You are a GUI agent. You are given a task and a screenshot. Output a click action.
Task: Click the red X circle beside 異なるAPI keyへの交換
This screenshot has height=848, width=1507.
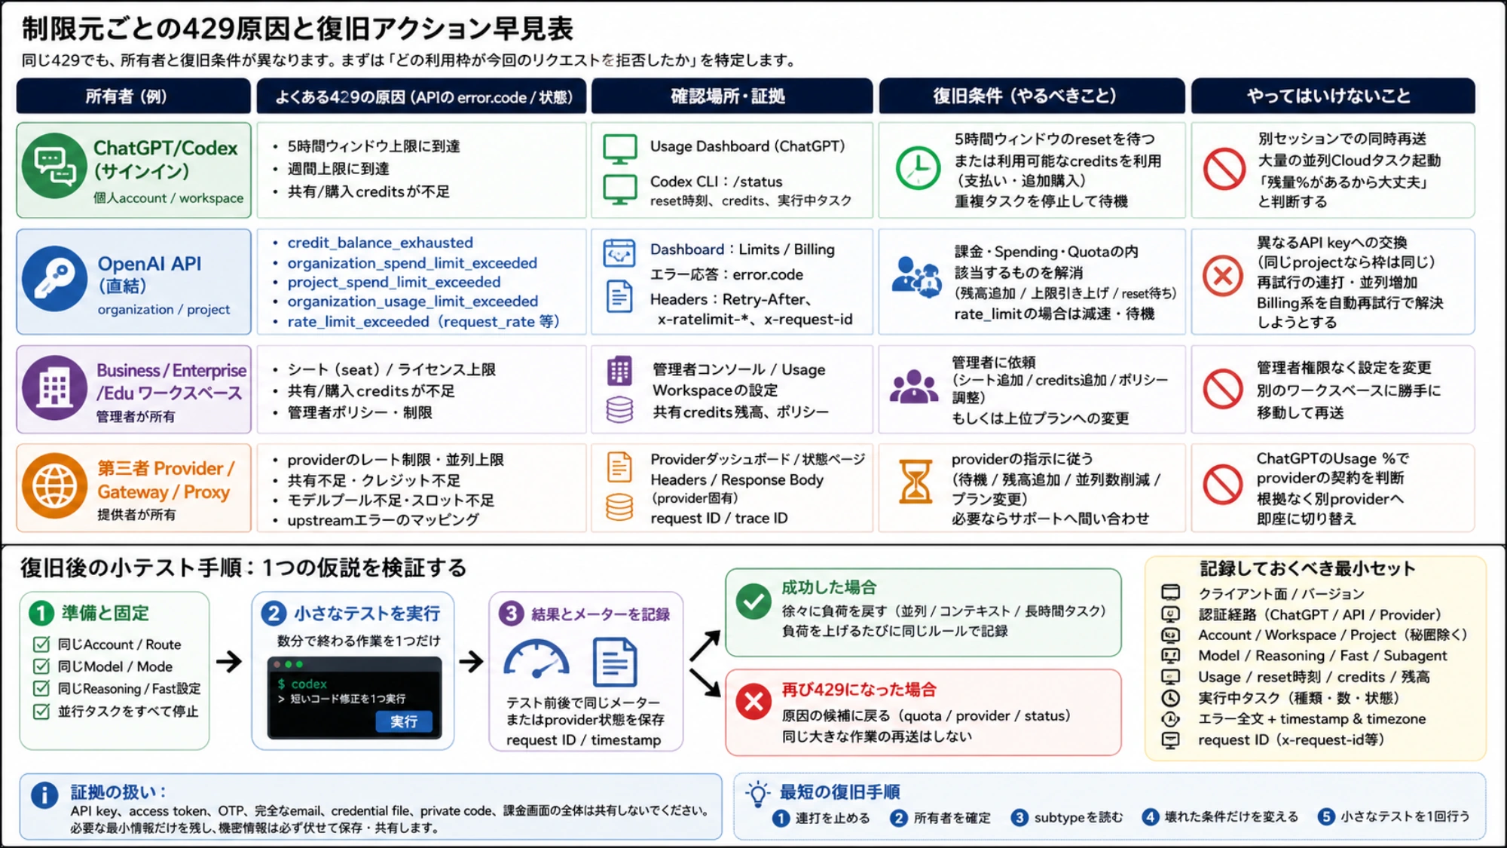(1223, 276)
